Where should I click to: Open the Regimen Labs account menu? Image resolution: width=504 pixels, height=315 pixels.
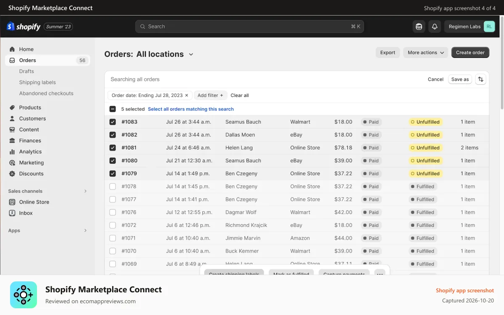pyautogui.click(x=470, y=26)
